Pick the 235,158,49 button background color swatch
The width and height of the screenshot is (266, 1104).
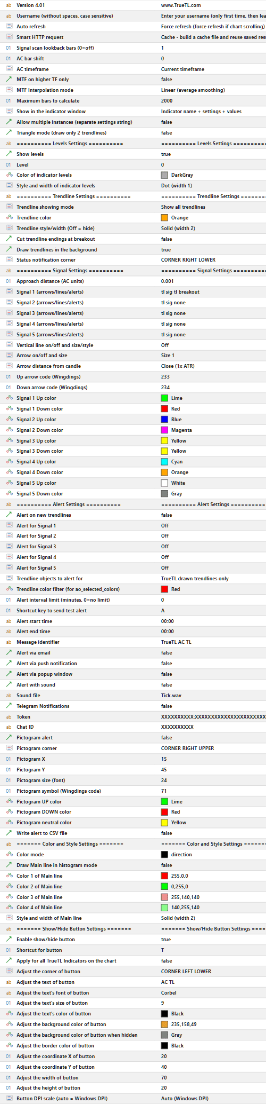(164, 1024)
